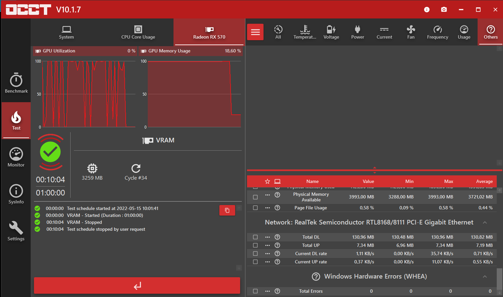Collapse the Windows Hardware Errors section chevron

point(485,277)
